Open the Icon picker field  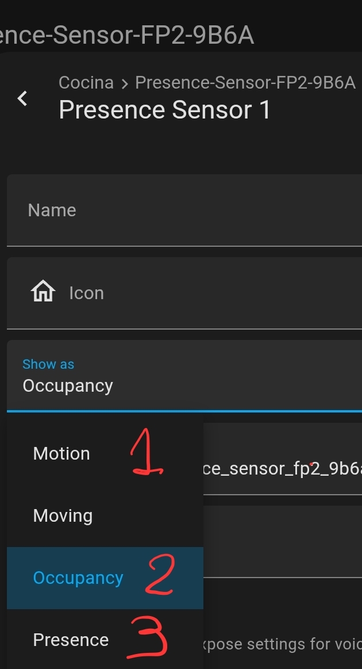click(x=172, y=293)
